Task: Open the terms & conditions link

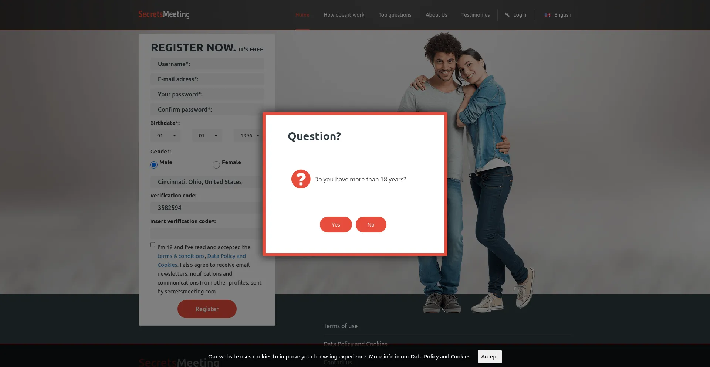Action: coord(181,256)
